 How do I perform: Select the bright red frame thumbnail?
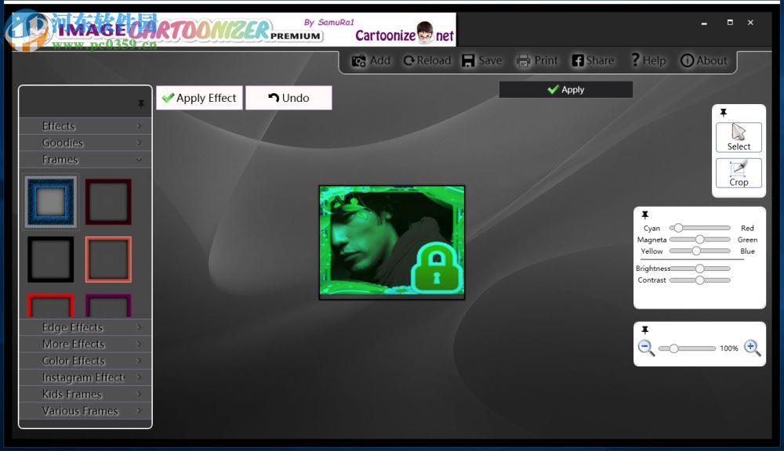[50, 305]
